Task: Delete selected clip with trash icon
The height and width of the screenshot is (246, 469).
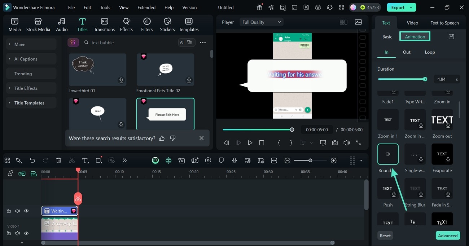Action: (59, 161)
